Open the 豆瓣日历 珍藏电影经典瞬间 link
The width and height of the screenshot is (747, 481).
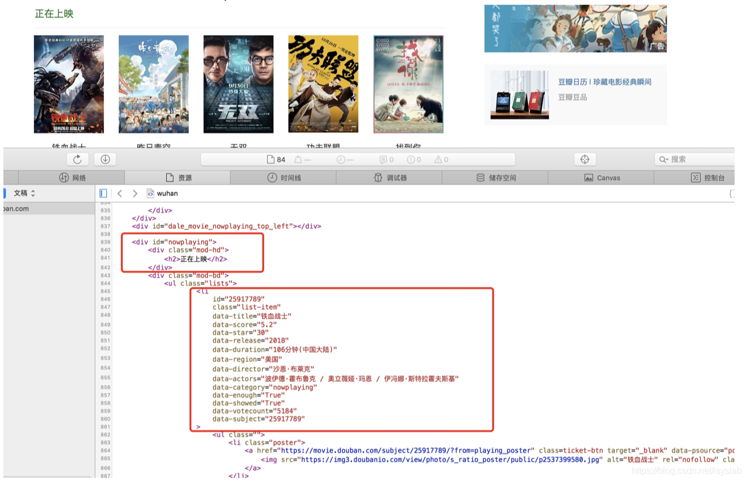[x=605, y=82]
